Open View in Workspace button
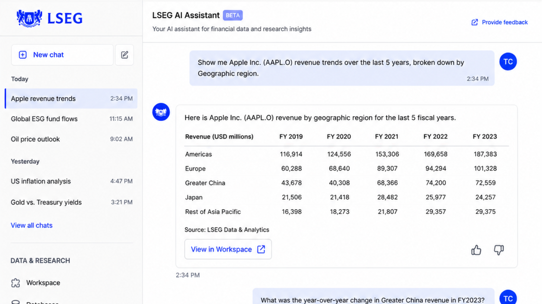The width and height of the screenshot is (542, 304). [x=228, y=249]
